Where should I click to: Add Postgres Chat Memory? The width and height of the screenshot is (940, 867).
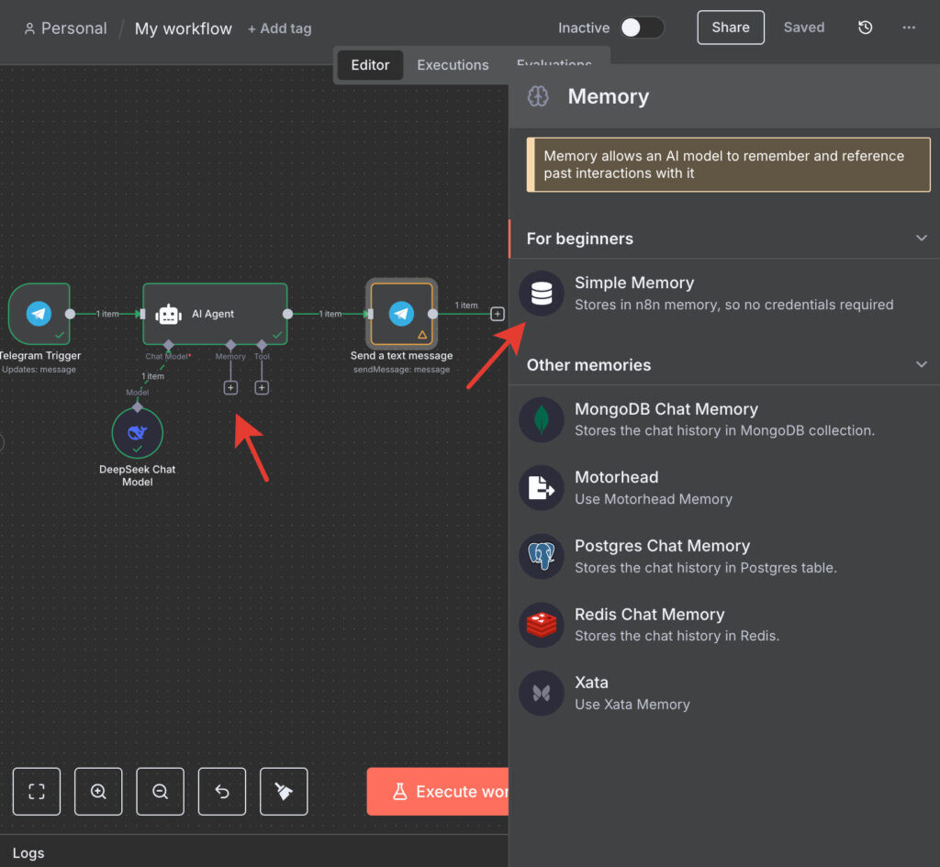click(662, 556)
